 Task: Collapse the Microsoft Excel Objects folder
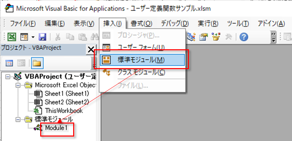18,85
